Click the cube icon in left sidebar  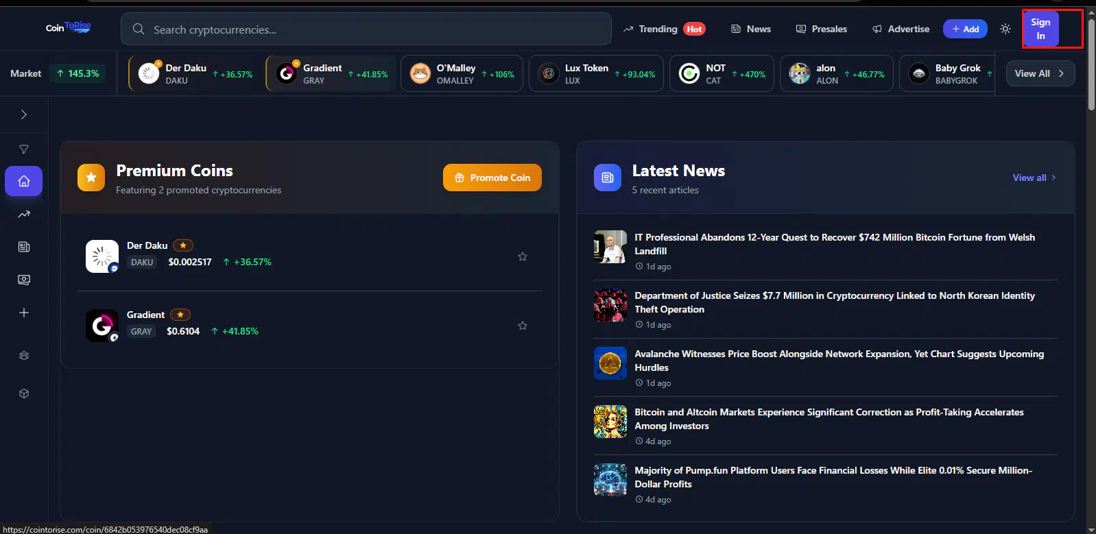24,393
